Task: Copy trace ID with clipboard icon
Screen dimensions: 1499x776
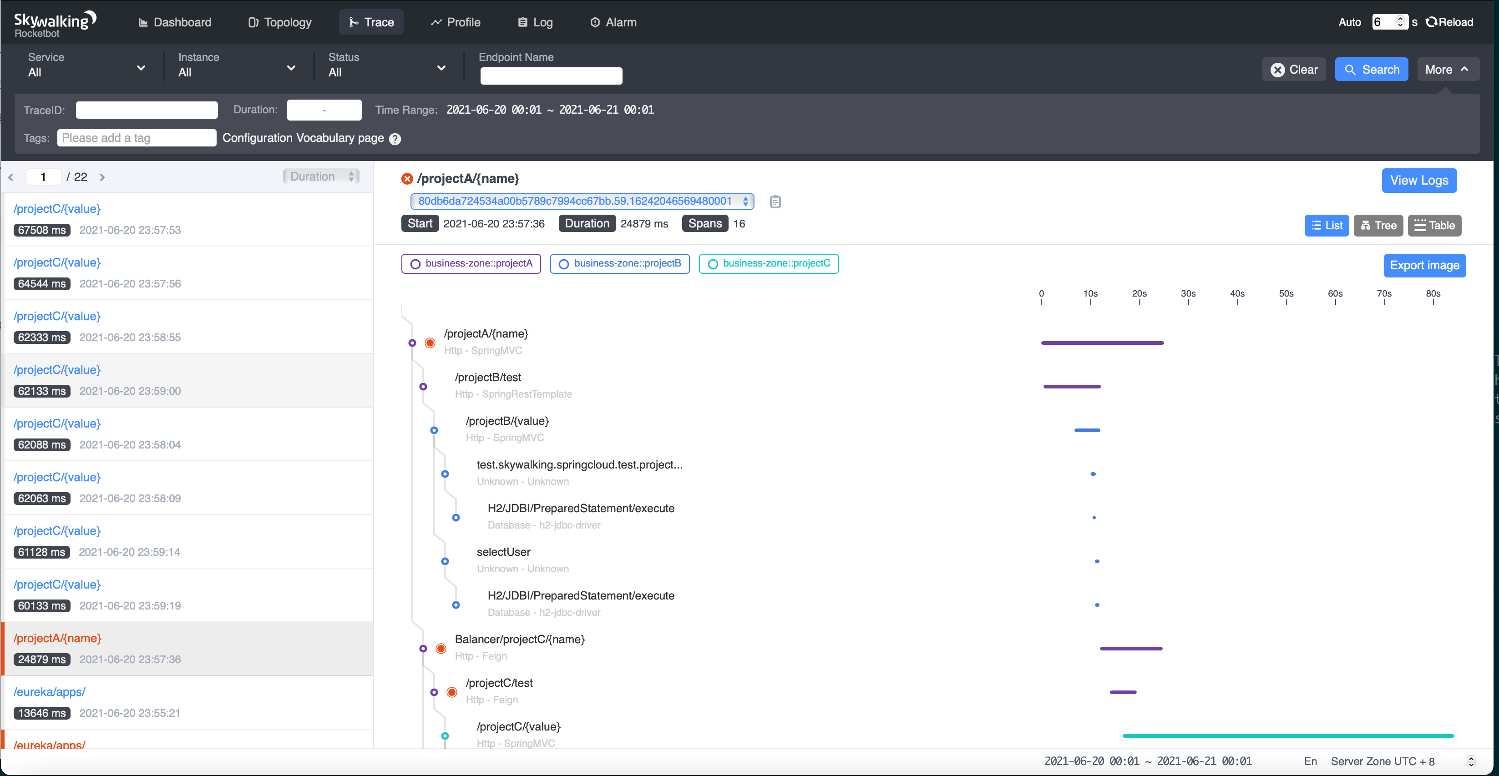Action: point(775,201)
